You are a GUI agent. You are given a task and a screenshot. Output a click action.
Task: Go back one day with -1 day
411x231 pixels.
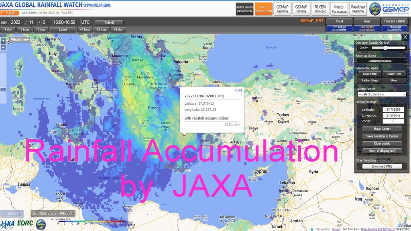click(x=8, y=30)
